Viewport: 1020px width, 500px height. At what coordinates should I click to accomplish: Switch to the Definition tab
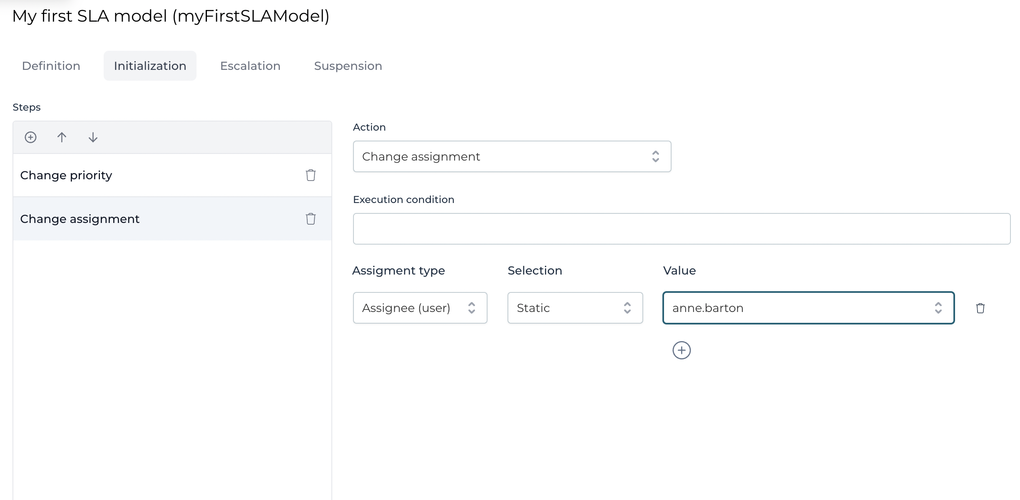(x=51, y=65)
